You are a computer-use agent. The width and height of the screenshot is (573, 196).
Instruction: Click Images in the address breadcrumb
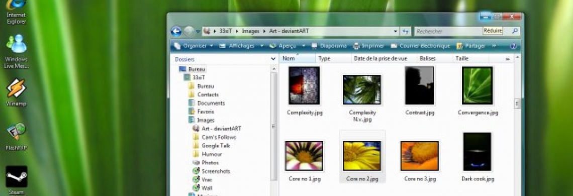[250, 32]
